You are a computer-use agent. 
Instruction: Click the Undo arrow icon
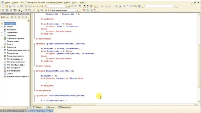(34, 6)
